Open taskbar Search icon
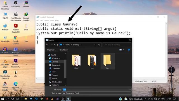The height and width of the screenshot is (101, 179). (8, 99)
